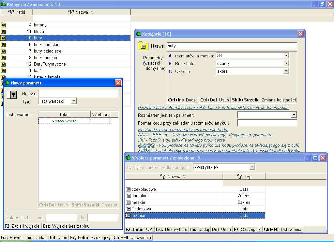334x242 pixels.
Task: Click the list icon next to rozmiar
Action: pyautogui.click(x=128, y=216)
